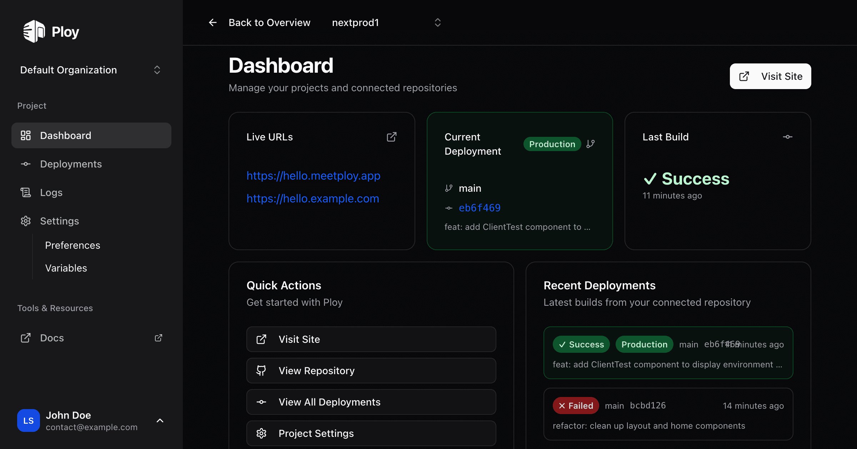Open external link icon in Live URLs card
857x449 pixels.
pos(392,137)
